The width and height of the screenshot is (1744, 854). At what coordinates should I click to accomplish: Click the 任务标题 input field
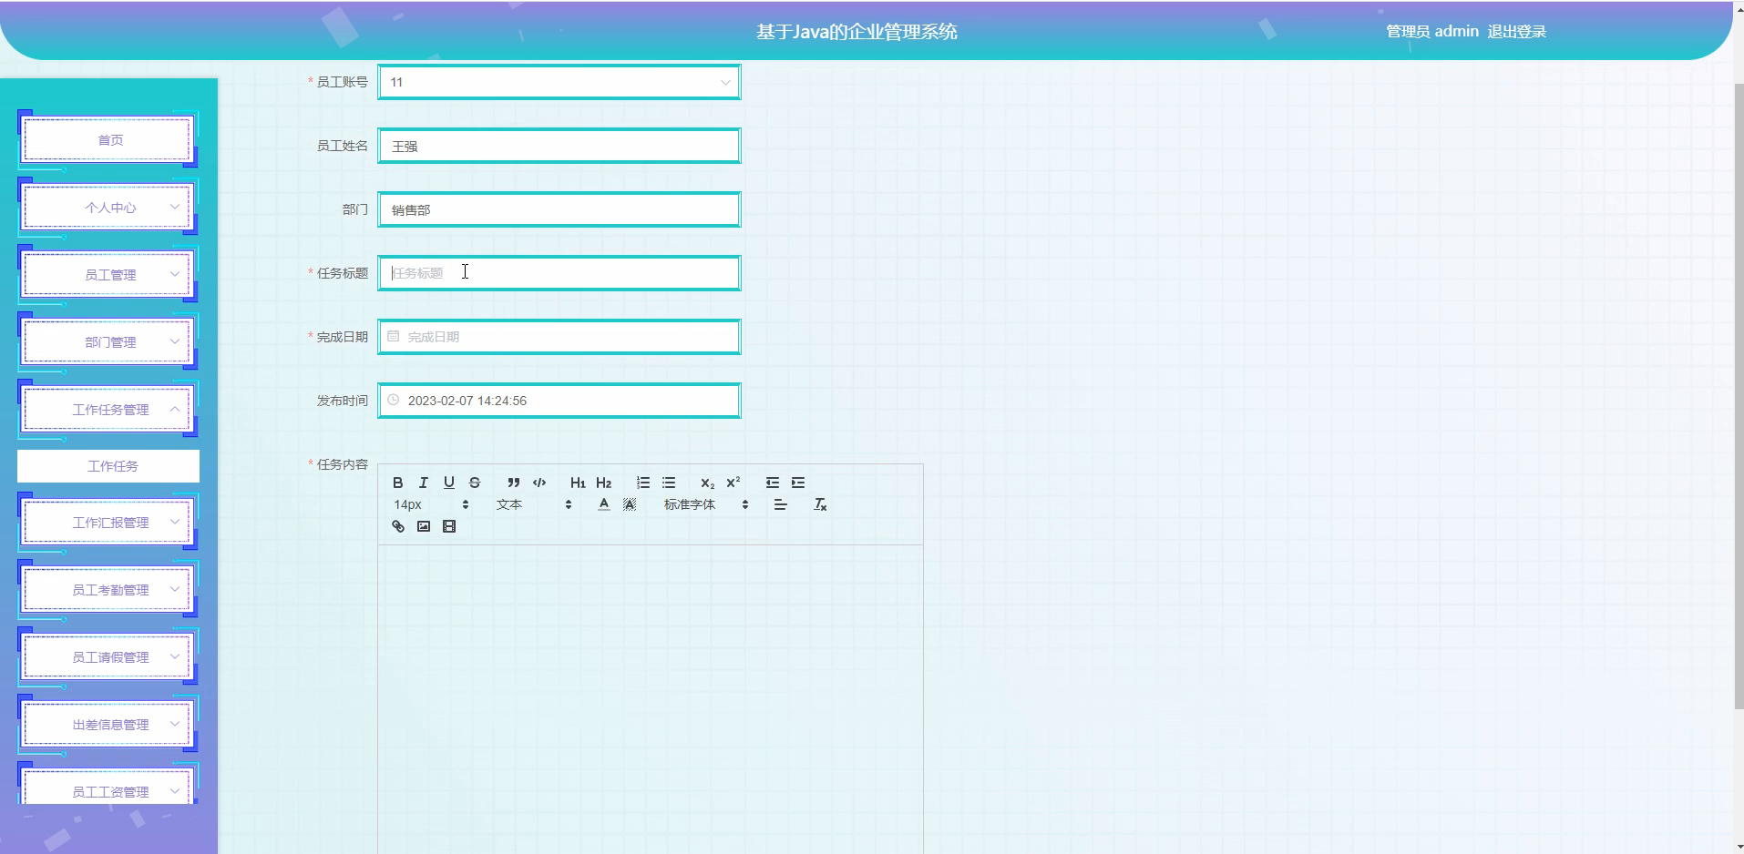[x=559, y=273]
